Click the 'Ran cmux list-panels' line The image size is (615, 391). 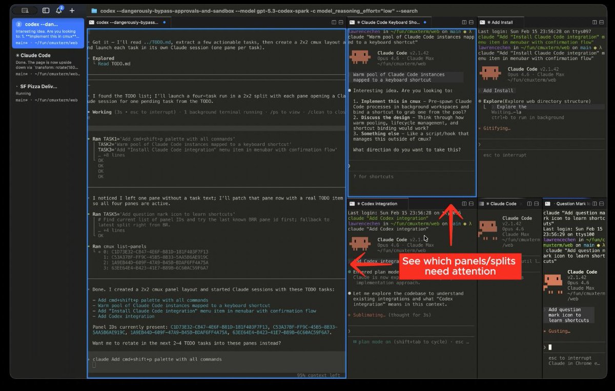point(118,246)
